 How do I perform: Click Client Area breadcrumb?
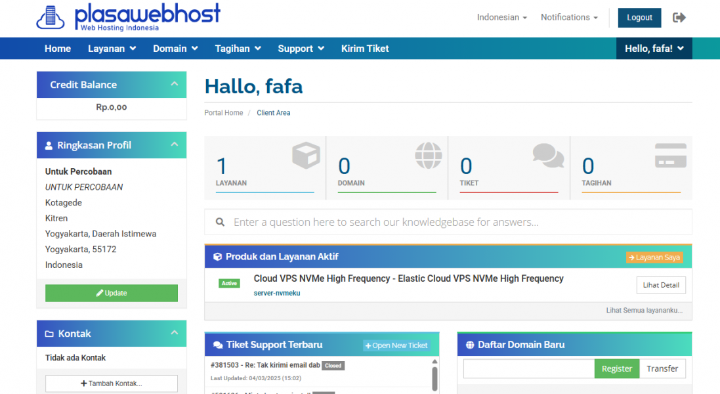274,113
